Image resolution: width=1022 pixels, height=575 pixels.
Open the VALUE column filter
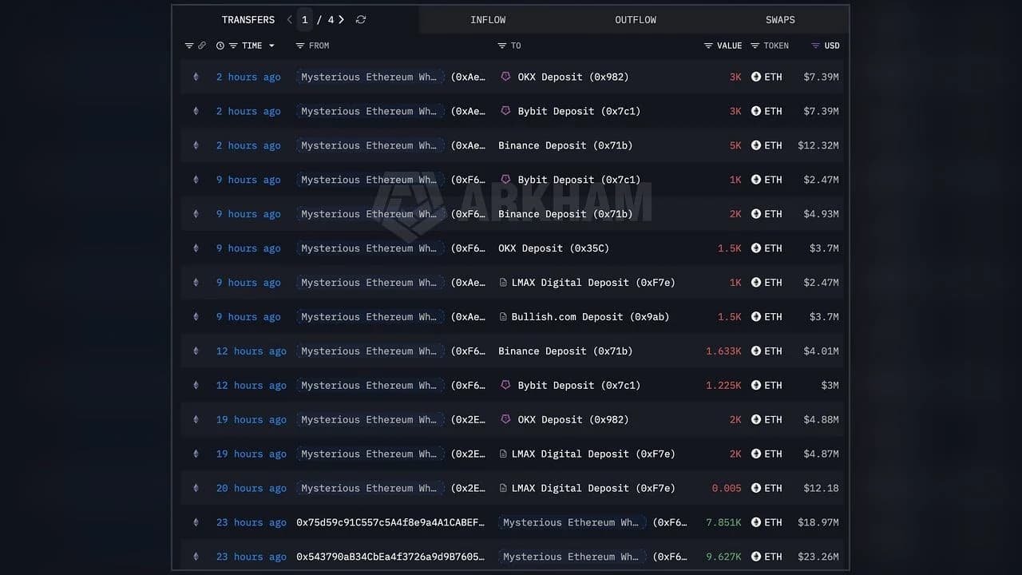pos(708,46)
